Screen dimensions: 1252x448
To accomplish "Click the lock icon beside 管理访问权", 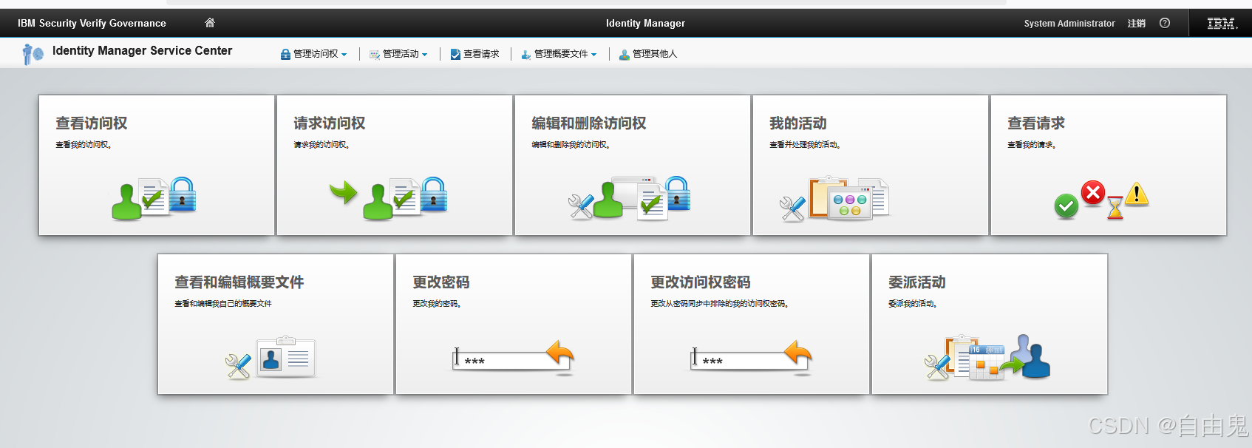I will [x=285, y=54].
